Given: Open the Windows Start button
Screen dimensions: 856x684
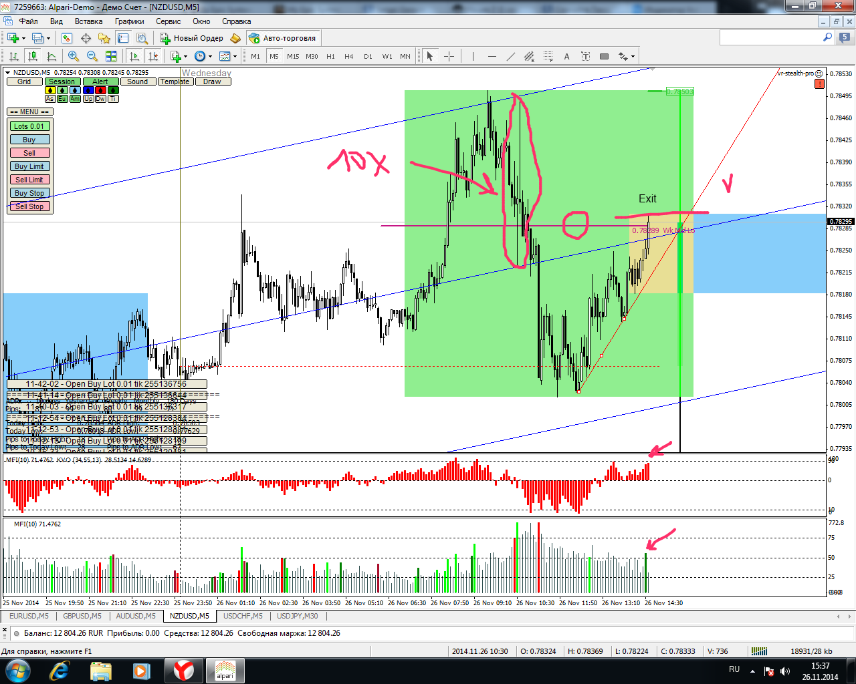Looking at the screenshot, I should click(x=18, y=670).
